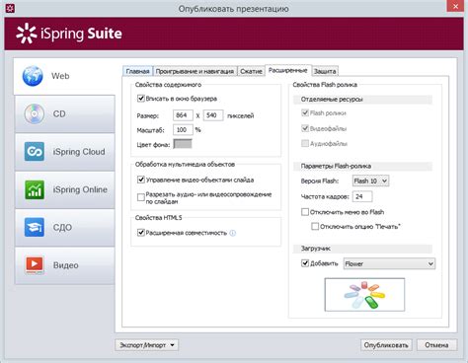Click the Отмена button
The image size is (468, 363).
pyautogui.click(x=436, y=345)
